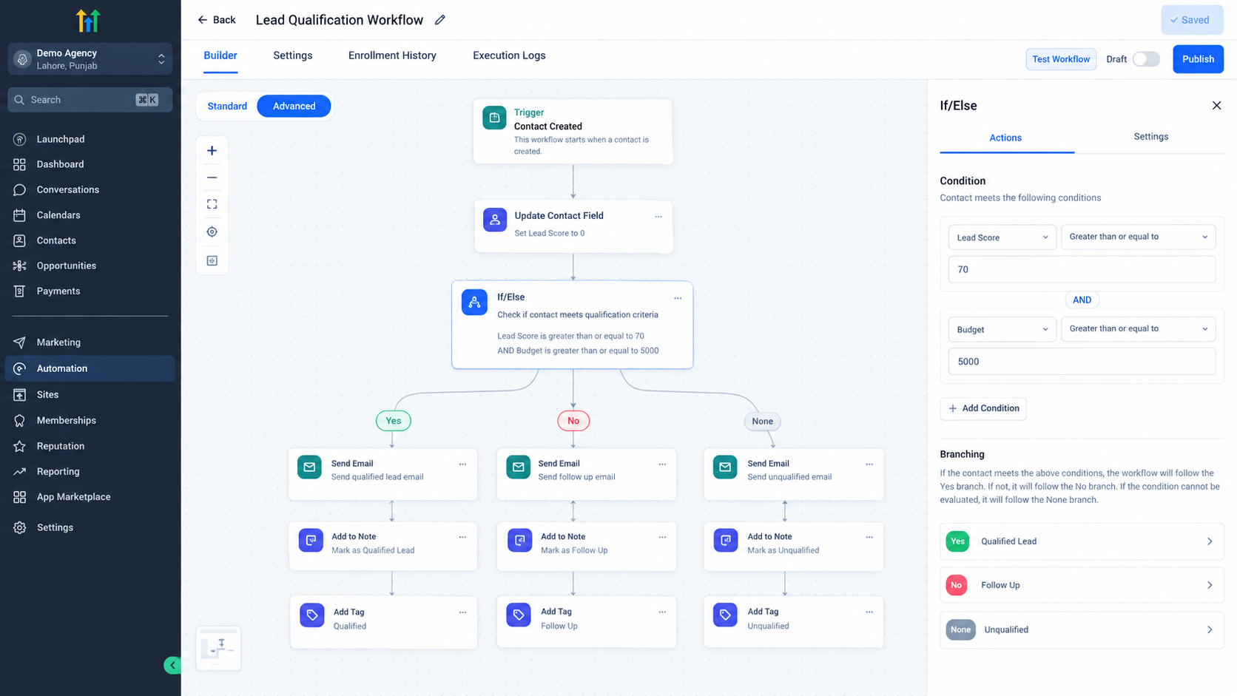Expand the None Unqualified branch

(1082, 630)
